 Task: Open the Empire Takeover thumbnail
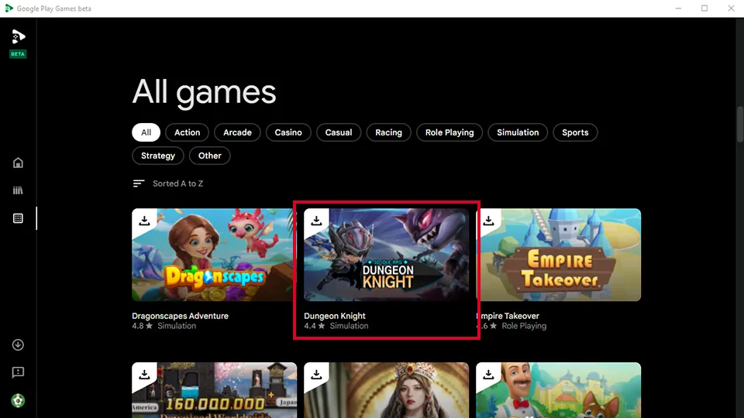[559, 255]
